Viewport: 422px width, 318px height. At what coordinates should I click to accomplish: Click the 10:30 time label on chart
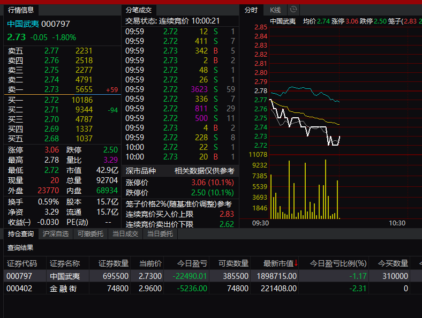click(397, 223)
